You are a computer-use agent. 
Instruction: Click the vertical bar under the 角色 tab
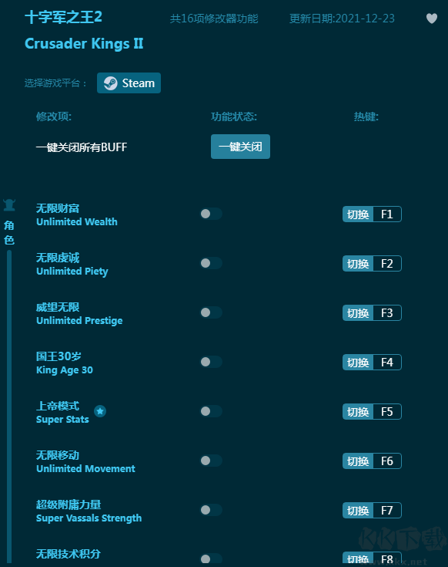(x=9, y=406)
